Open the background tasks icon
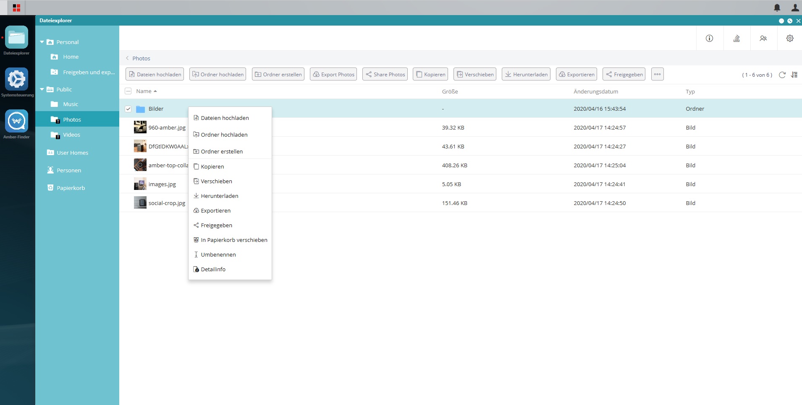The image size is (802, 405). tap(736, 38)
